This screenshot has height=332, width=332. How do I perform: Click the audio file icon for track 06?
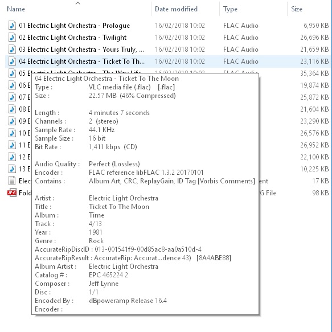(x=12, y=85)
